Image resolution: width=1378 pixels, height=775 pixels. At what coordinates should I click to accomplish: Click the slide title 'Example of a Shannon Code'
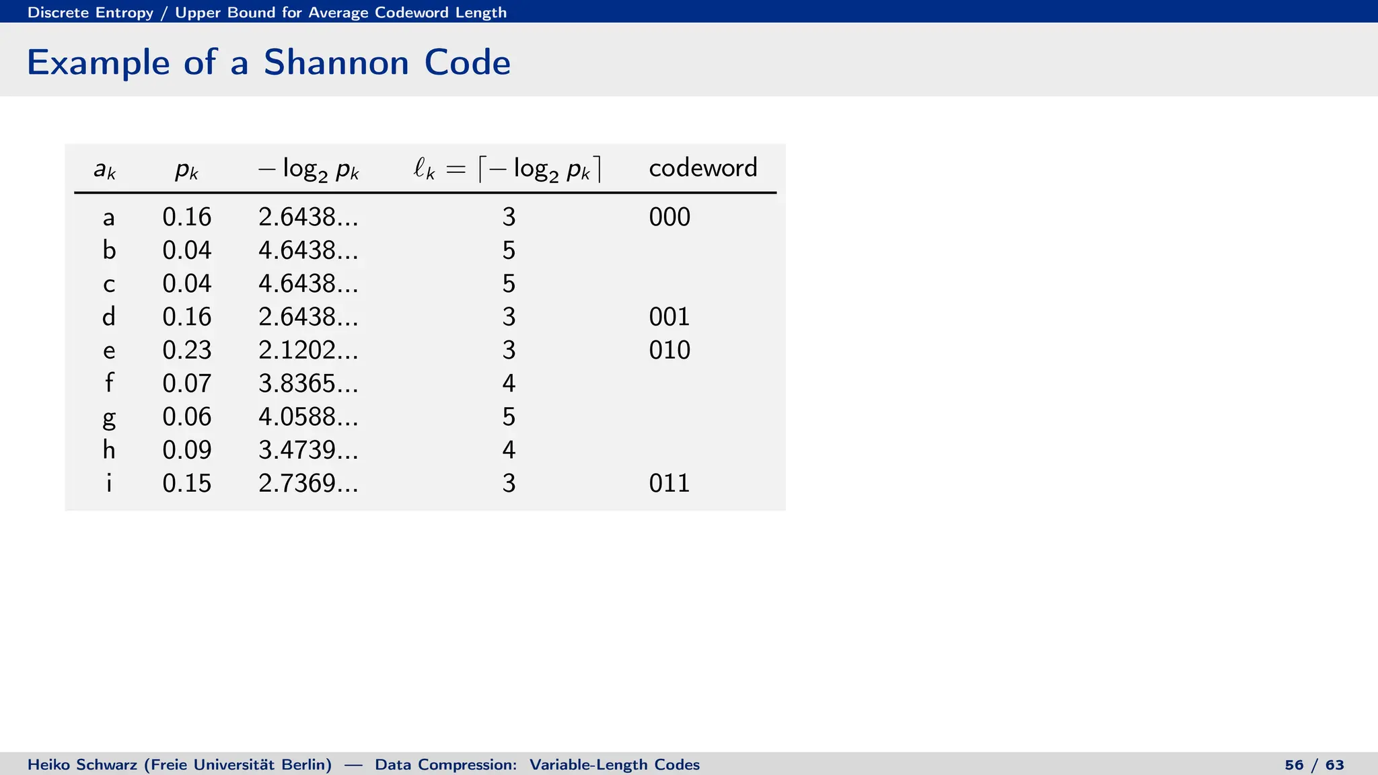point(268,63)
